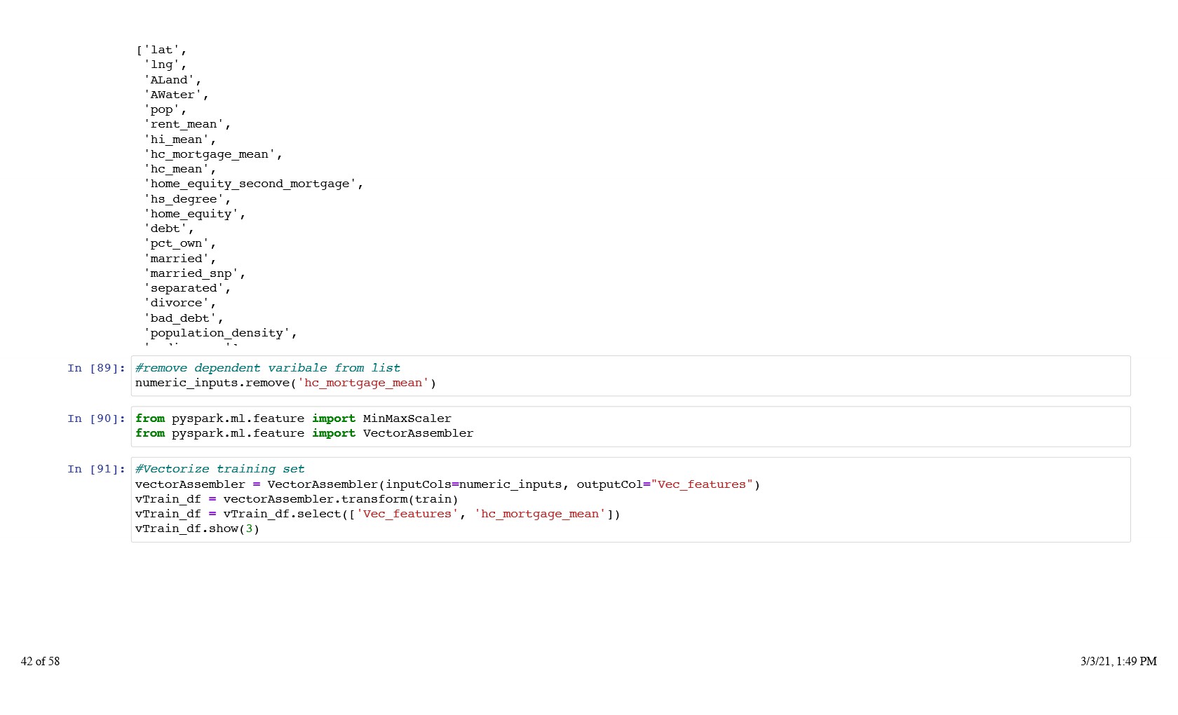Click 'home_equity_second_mortgage' in output list
The image size is (1178, 715).
(250, 184)
